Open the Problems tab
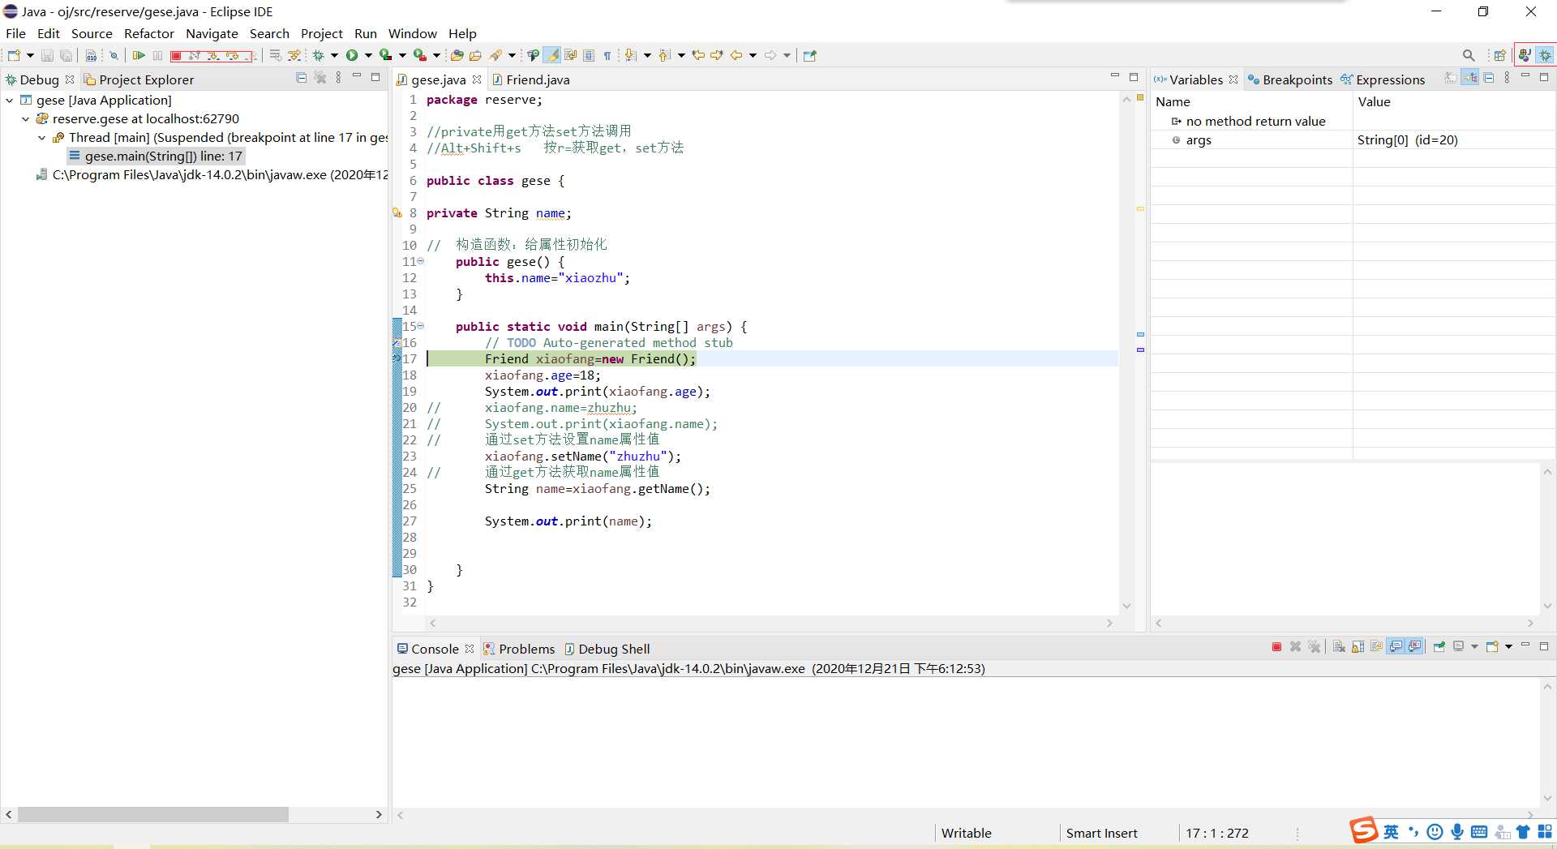1557x849 pixels. [x=519, y=649]
